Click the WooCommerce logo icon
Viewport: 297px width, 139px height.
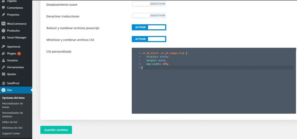point(3,24)
